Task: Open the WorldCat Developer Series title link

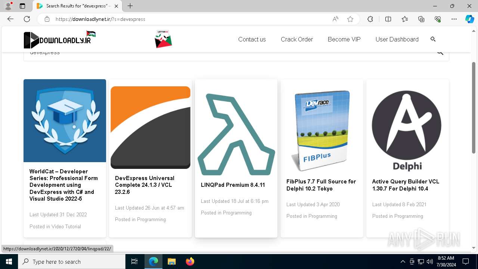Action: (x=64, y=185)
